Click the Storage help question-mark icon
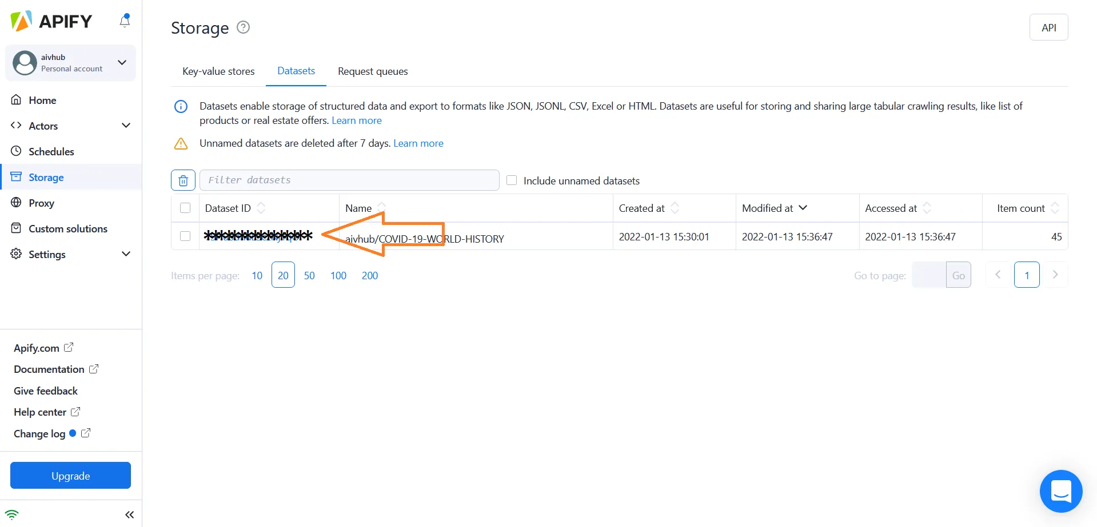Viewport: 1097px width, 527px height. point(244,27)
